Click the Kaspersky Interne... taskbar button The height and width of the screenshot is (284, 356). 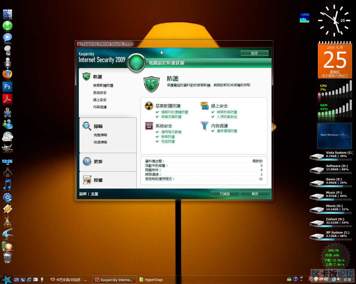point(114,280)
